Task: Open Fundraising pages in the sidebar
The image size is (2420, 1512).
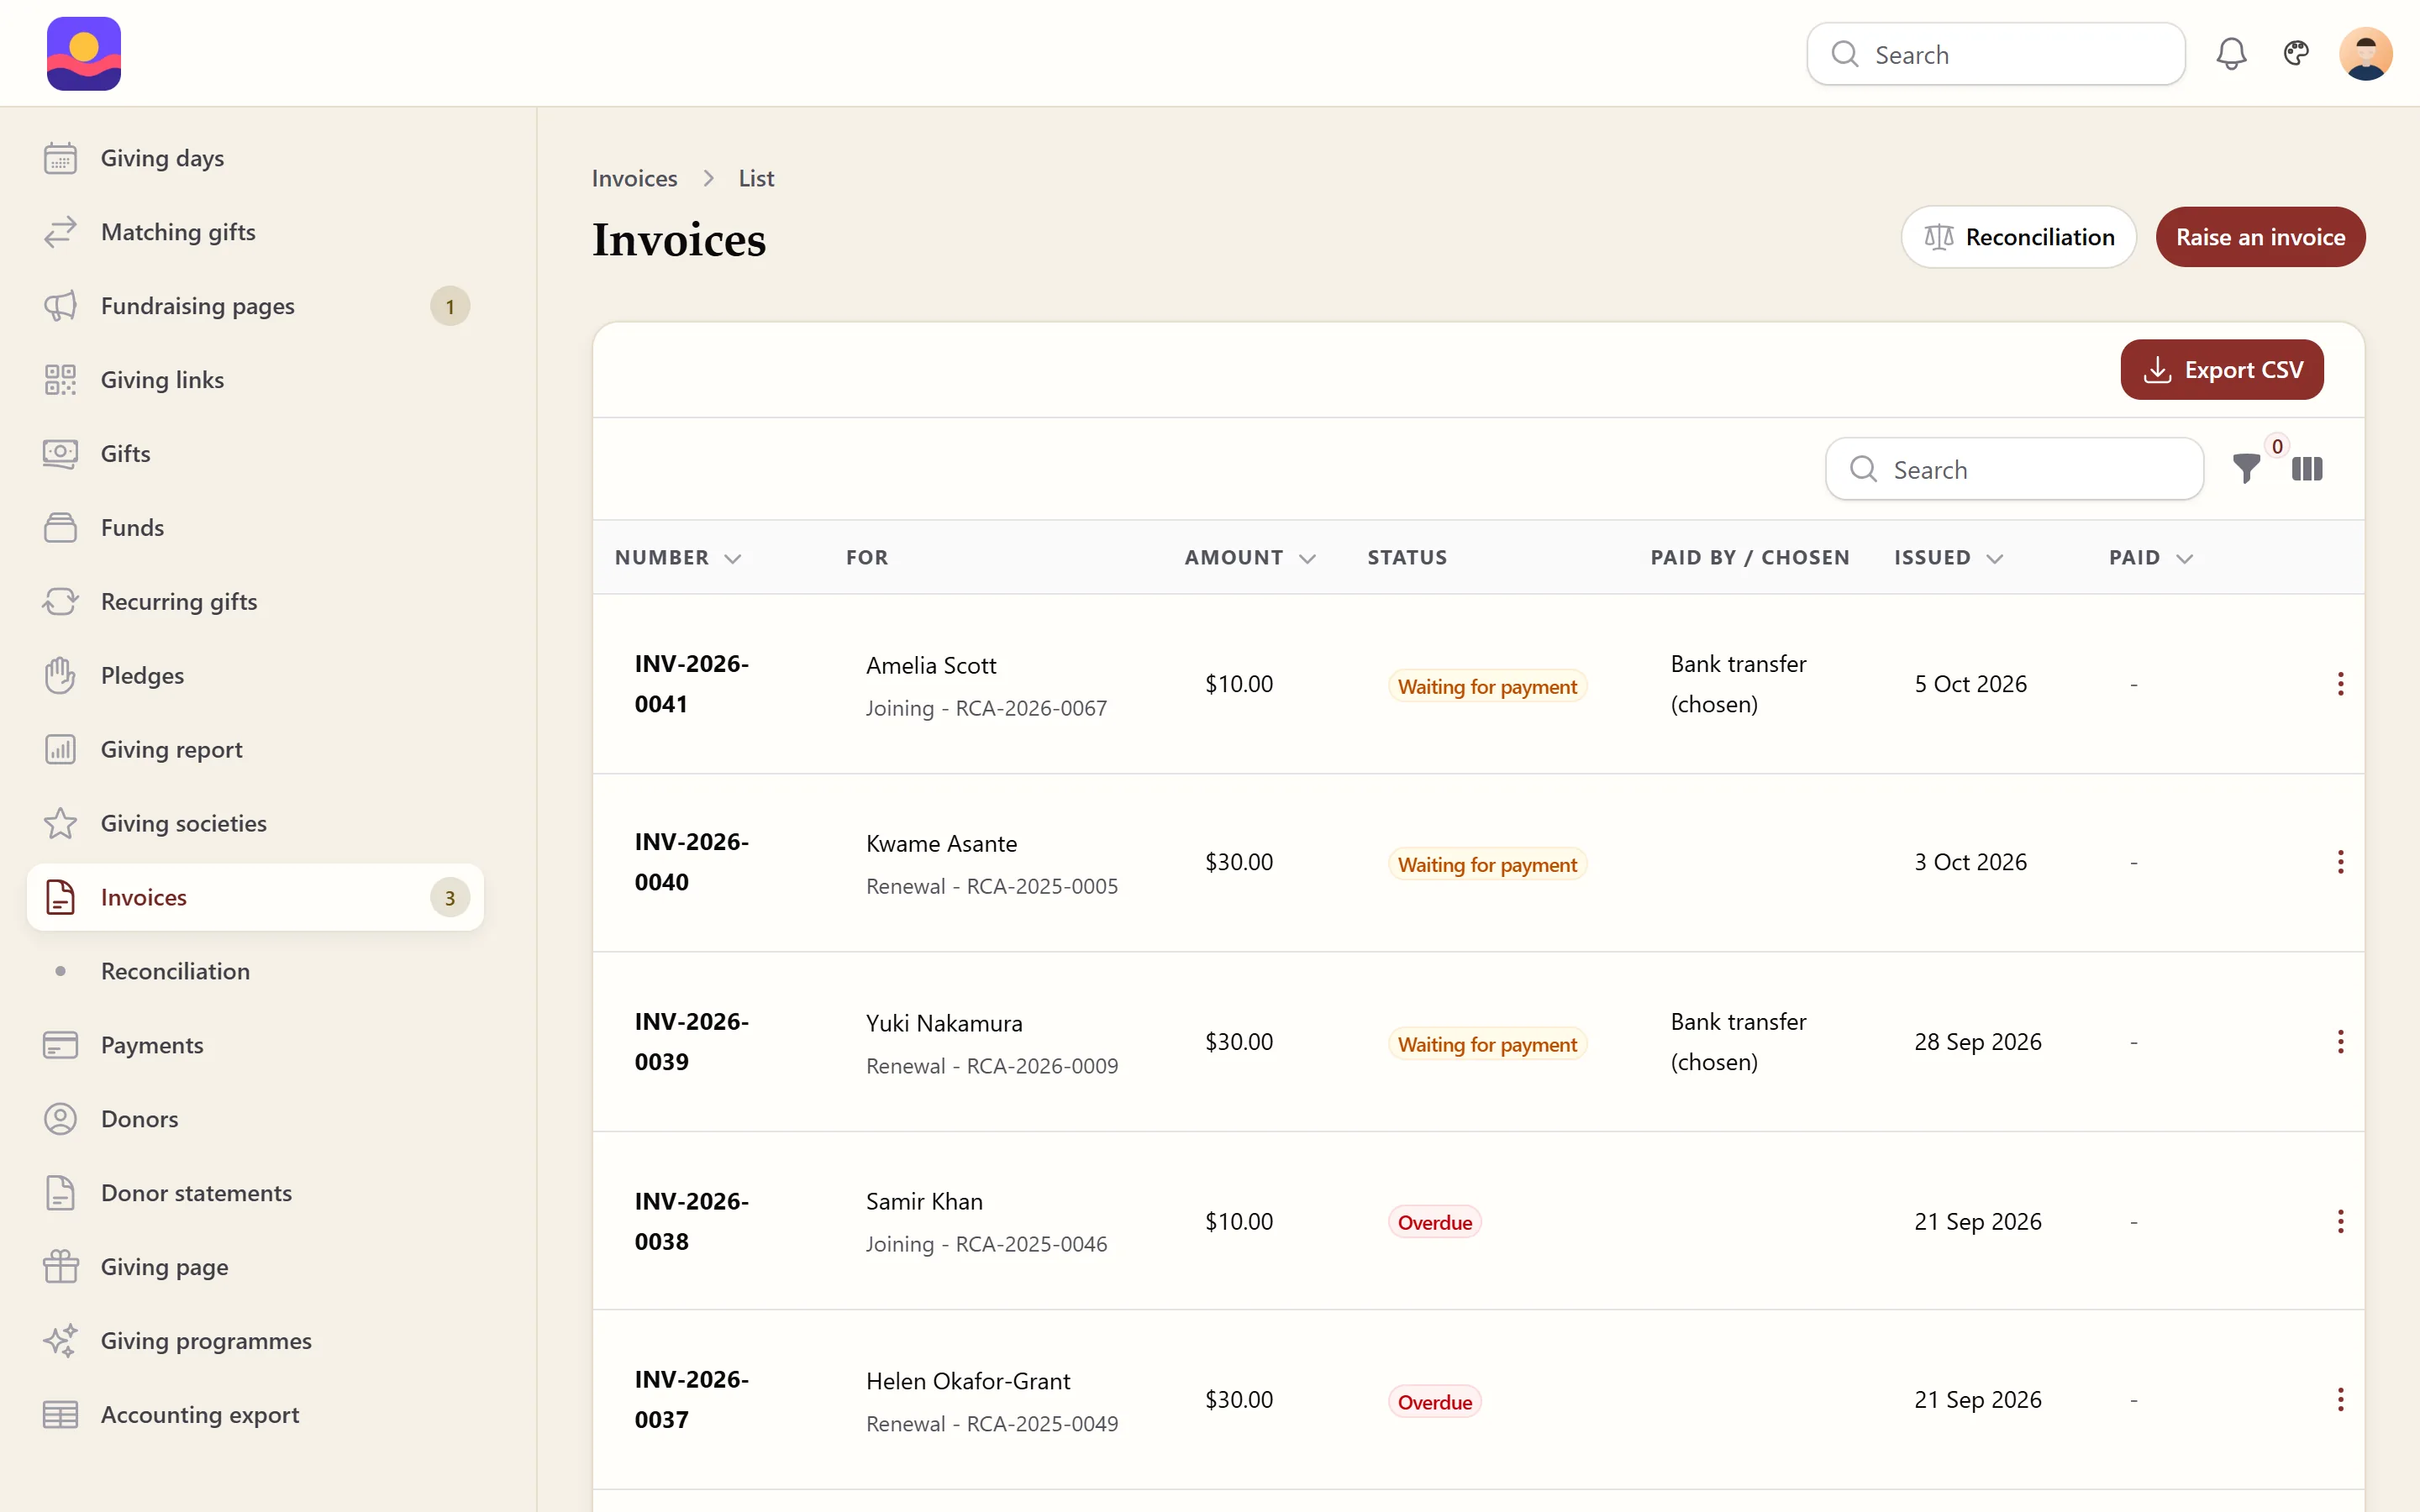Action: 255,306
